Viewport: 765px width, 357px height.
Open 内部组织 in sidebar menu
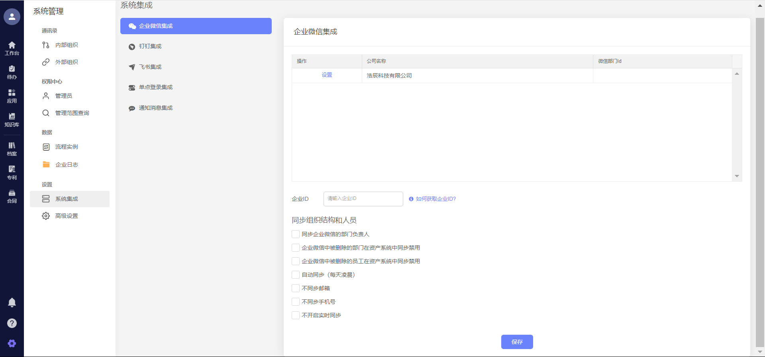[x=67, y=45]
